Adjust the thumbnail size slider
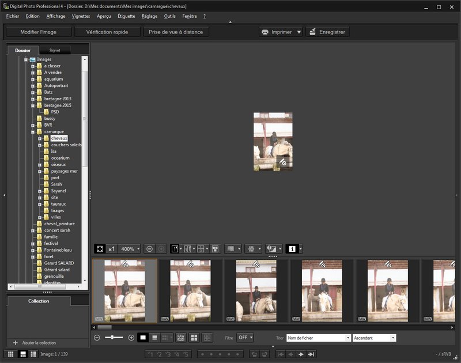461x363 pixels. pyautogui.click(x=114, y=338)
